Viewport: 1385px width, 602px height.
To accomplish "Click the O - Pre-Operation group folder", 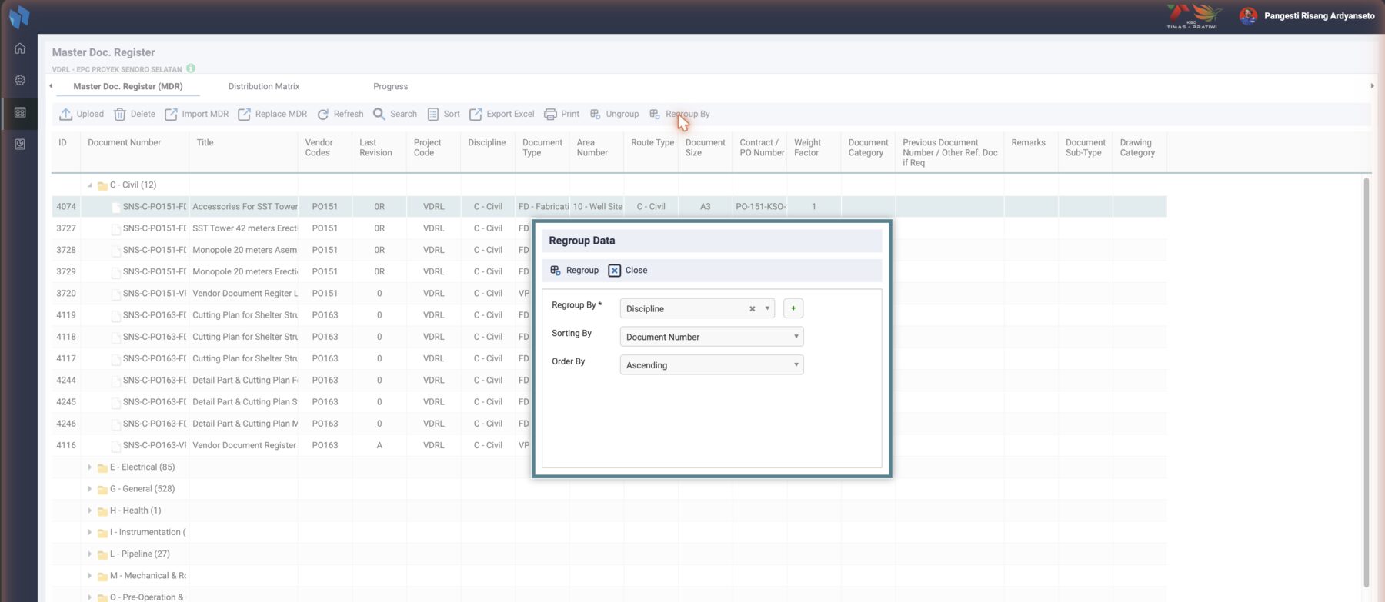I will click(102, 597).
